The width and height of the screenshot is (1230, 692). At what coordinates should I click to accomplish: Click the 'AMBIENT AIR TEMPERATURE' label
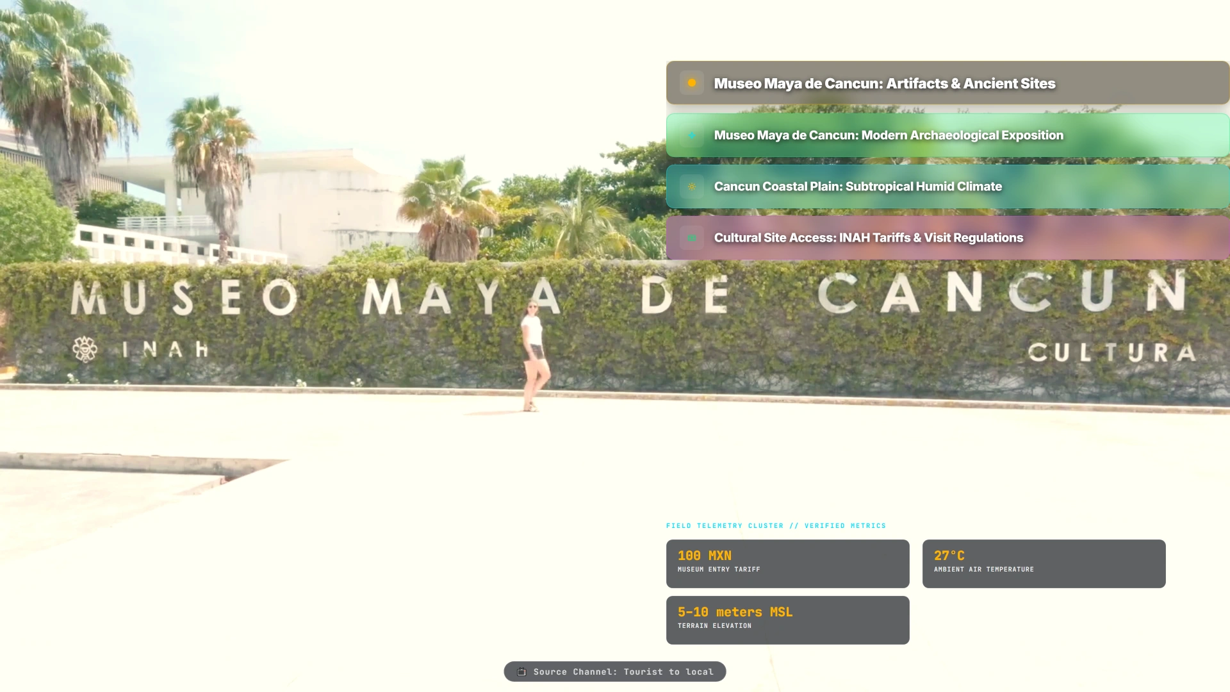pyautogui.click(x=984, y=569)
